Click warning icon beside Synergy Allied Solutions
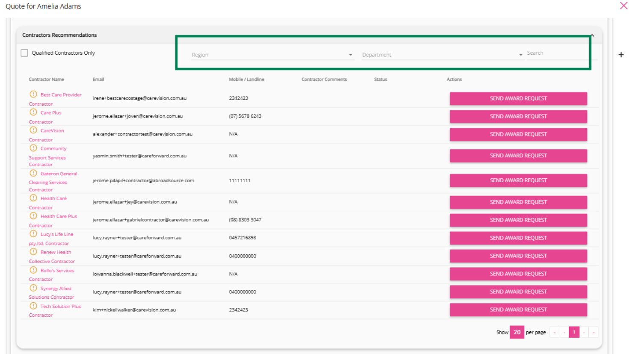Screen dimensions: 629x354 pyautogui.click(x=33, y=288)
